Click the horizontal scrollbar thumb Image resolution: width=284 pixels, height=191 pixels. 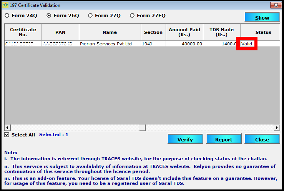pos(142,128)
